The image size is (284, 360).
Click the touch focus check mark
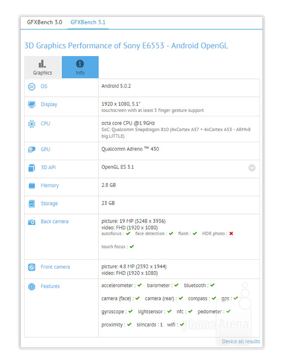pos(132,247)
